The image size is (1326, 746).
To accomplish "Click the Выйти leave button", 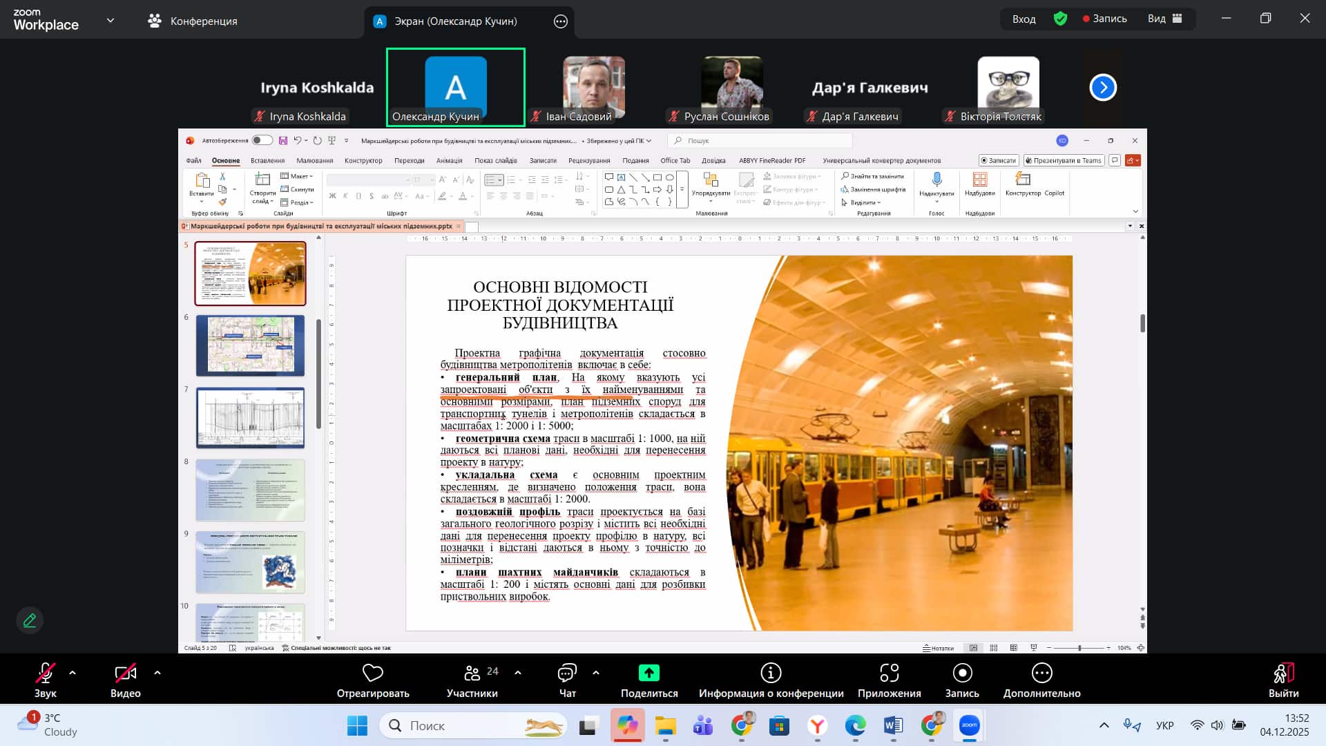I will tap(1283, 673).
